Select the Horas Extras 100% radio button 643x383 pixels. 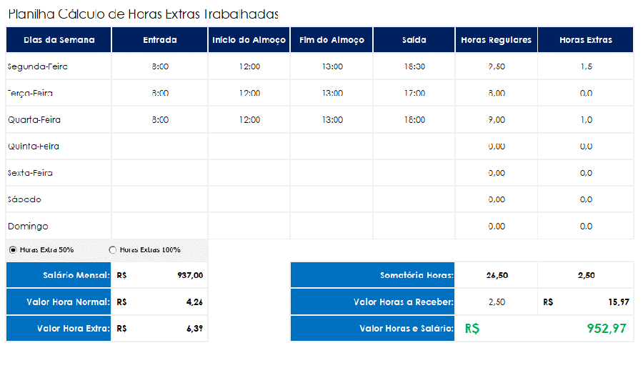pos(112,249)
